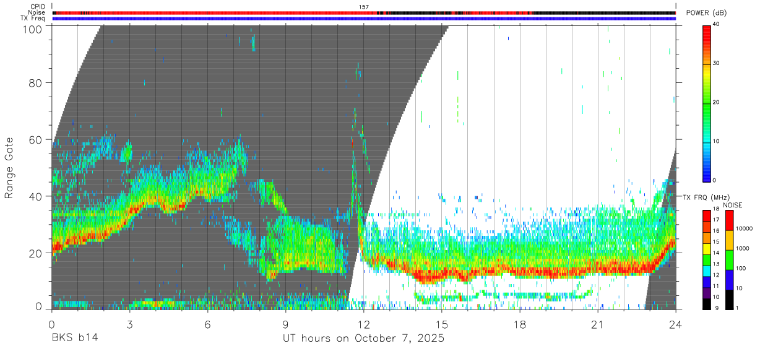Click the 30 label on POWER scale
Viewport: 760px width, 351px height.
715,64
